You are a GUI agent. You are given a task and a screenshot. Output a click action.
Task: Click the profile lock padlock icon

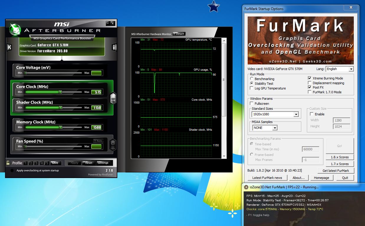[8, 163]
